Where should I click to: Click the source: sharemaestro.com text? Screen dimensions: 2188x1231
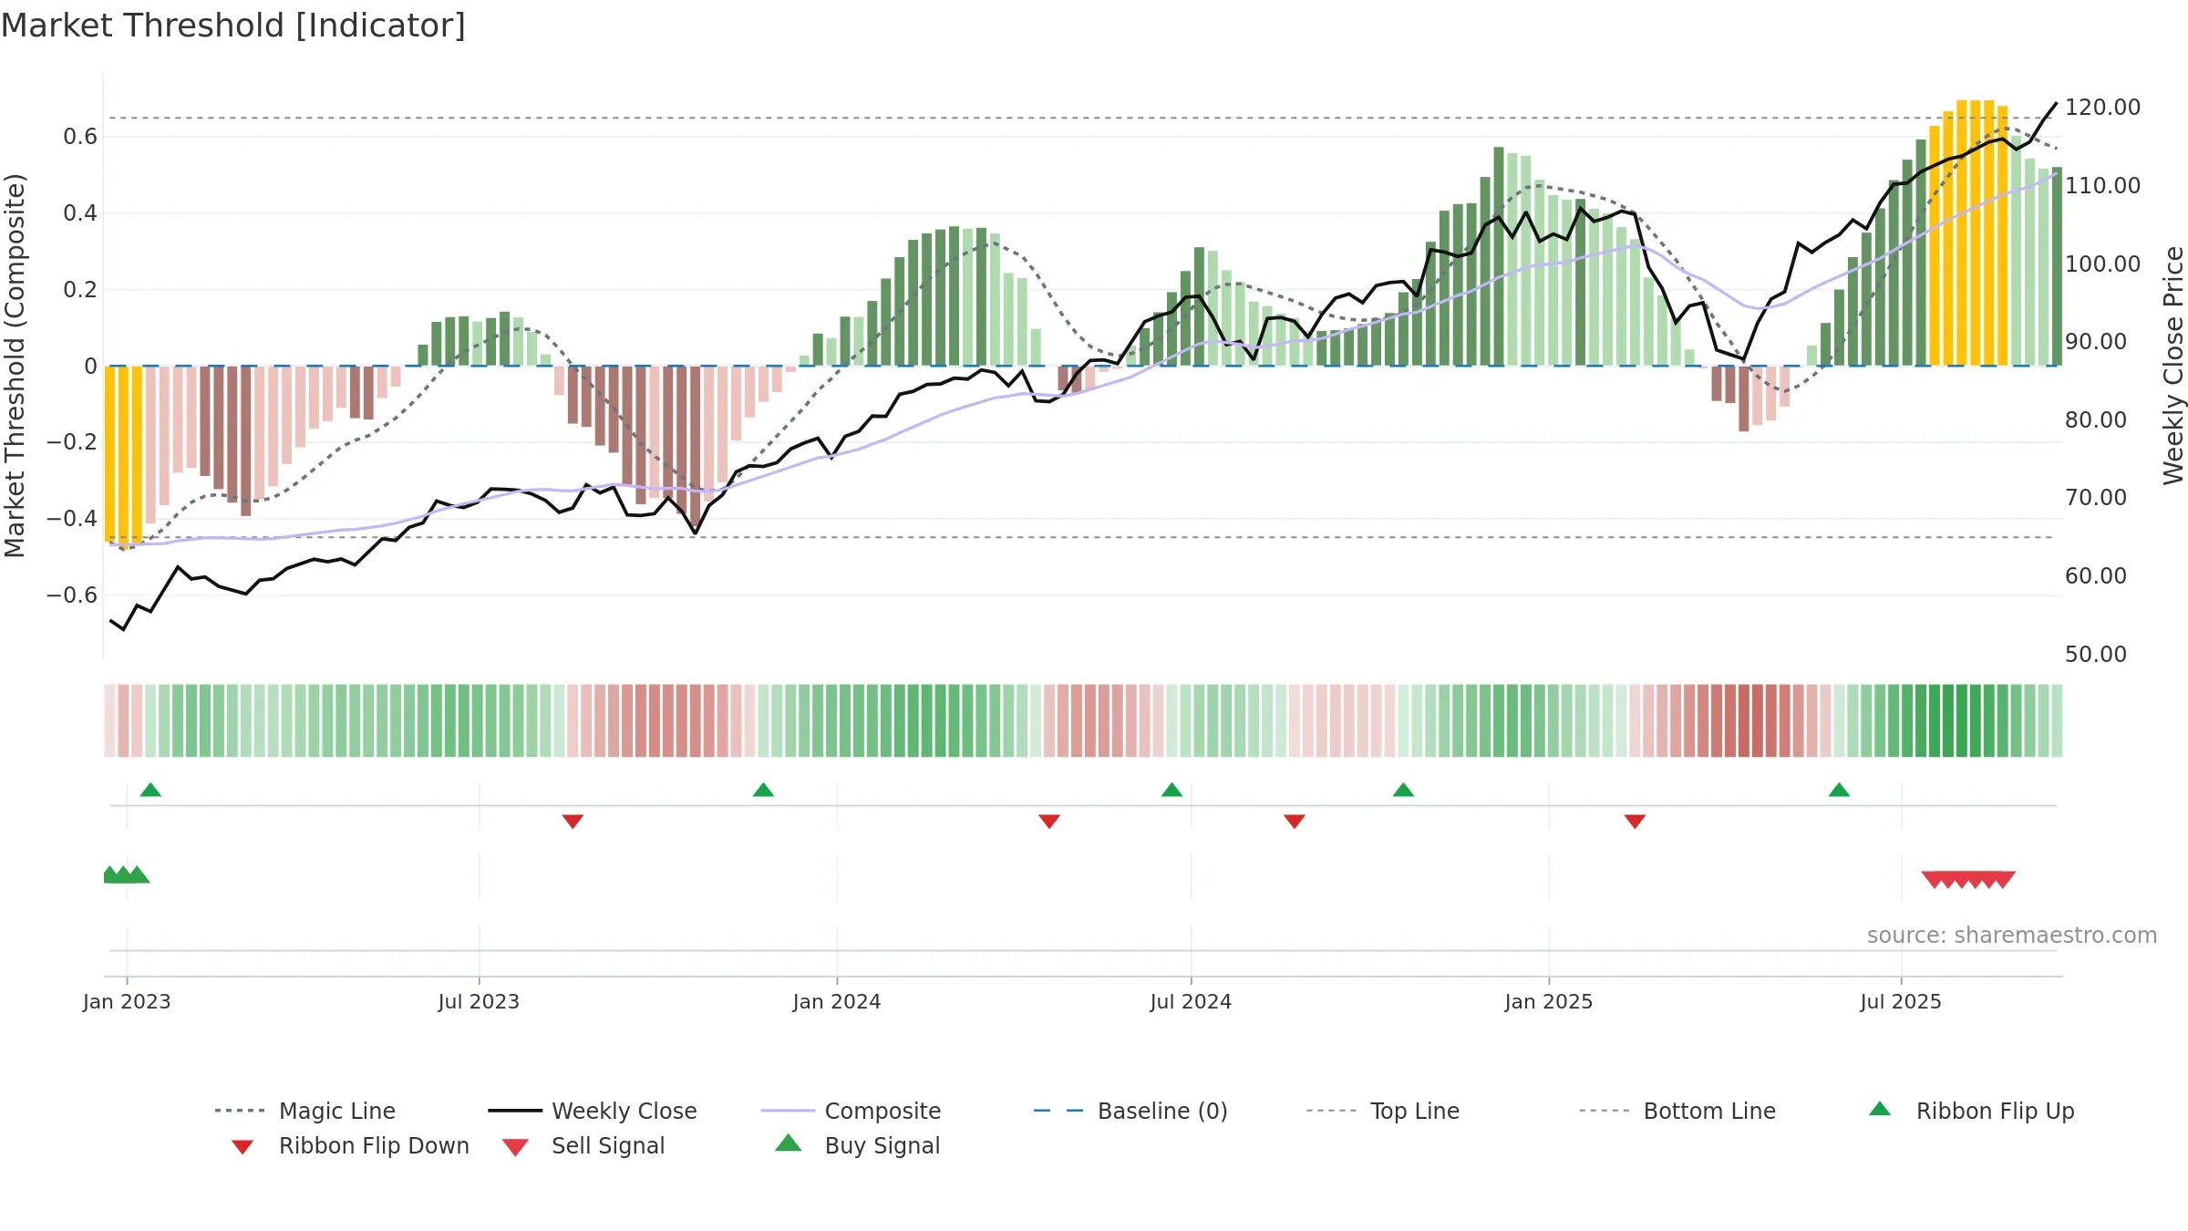(2012, 936)
